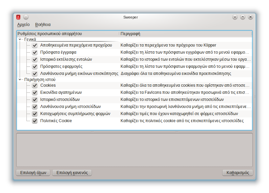Uncheck Αποθηκευμένα περιεχόμενα προχείρου checkbox
Image resolution: width=269 pixels, height=193 pixels.
(35, 45)
